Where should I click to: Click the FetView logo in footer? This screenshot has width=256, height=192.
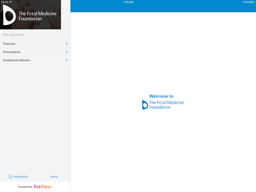(42, 186)
